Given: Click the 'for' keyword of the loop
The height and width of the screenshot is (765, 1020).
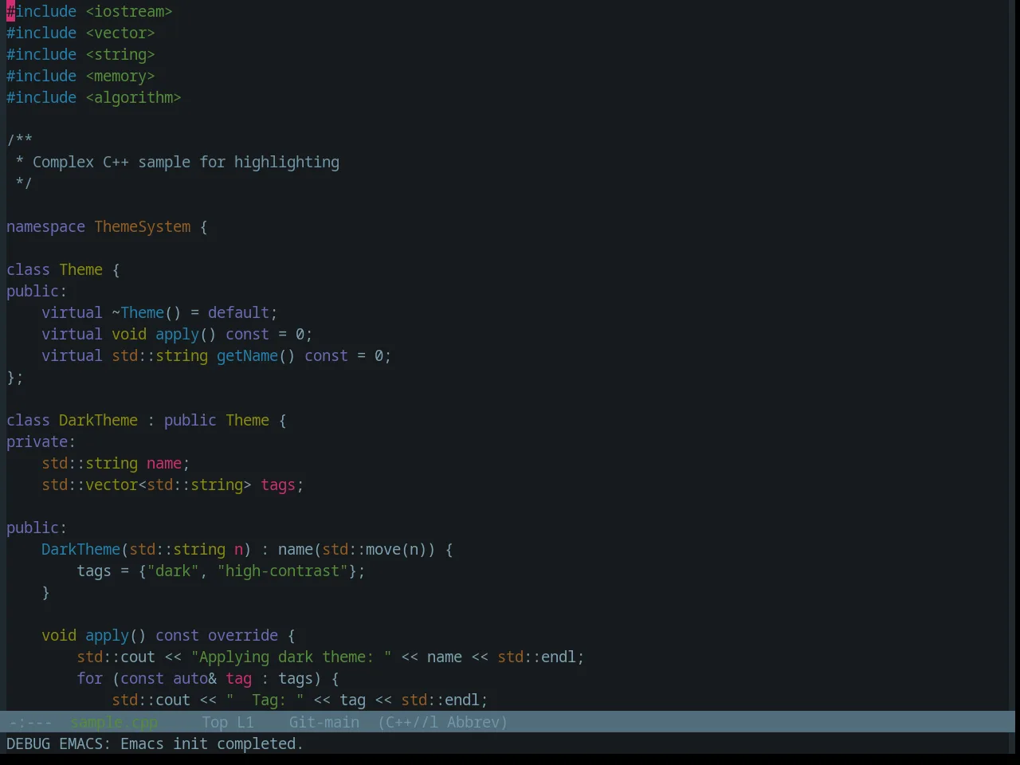Looking at the screenshot, I should pos(90,679).
